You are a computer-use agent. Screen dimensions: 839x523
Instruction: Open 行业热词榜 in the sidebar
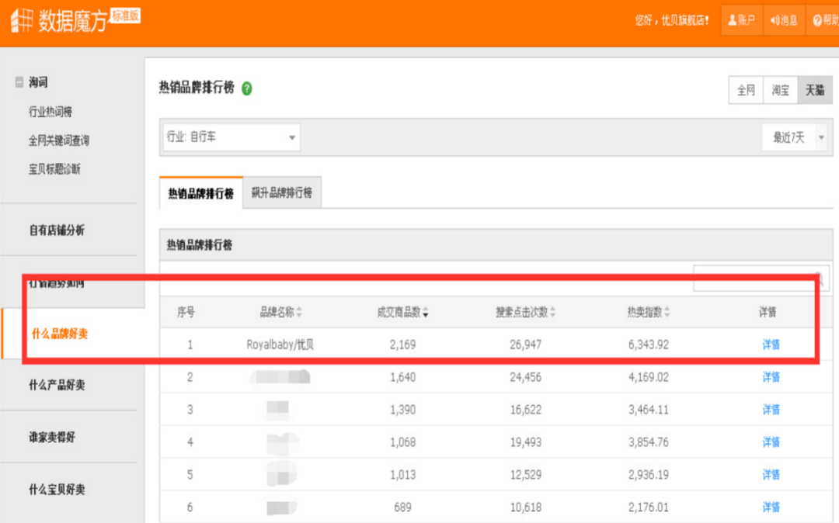(50, 112)
